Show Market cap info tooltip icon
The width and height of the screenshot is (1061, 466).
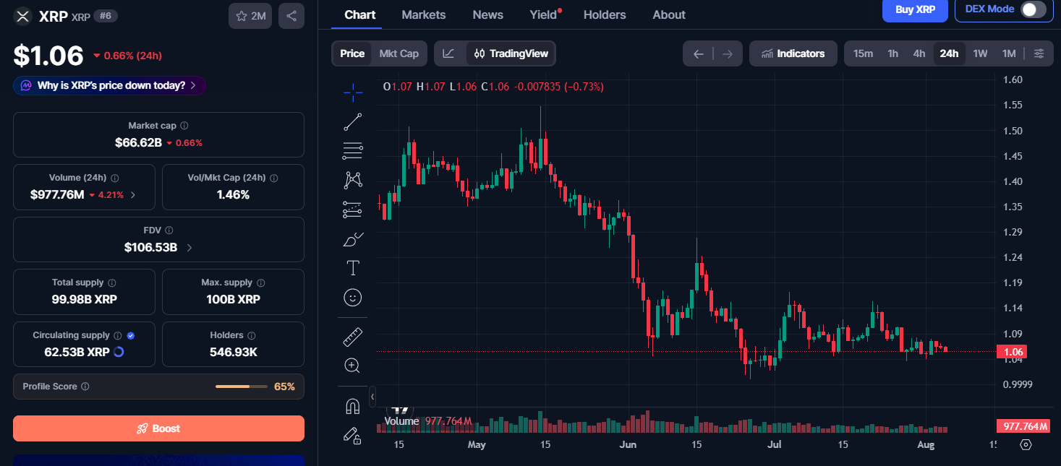coord(184,126)
